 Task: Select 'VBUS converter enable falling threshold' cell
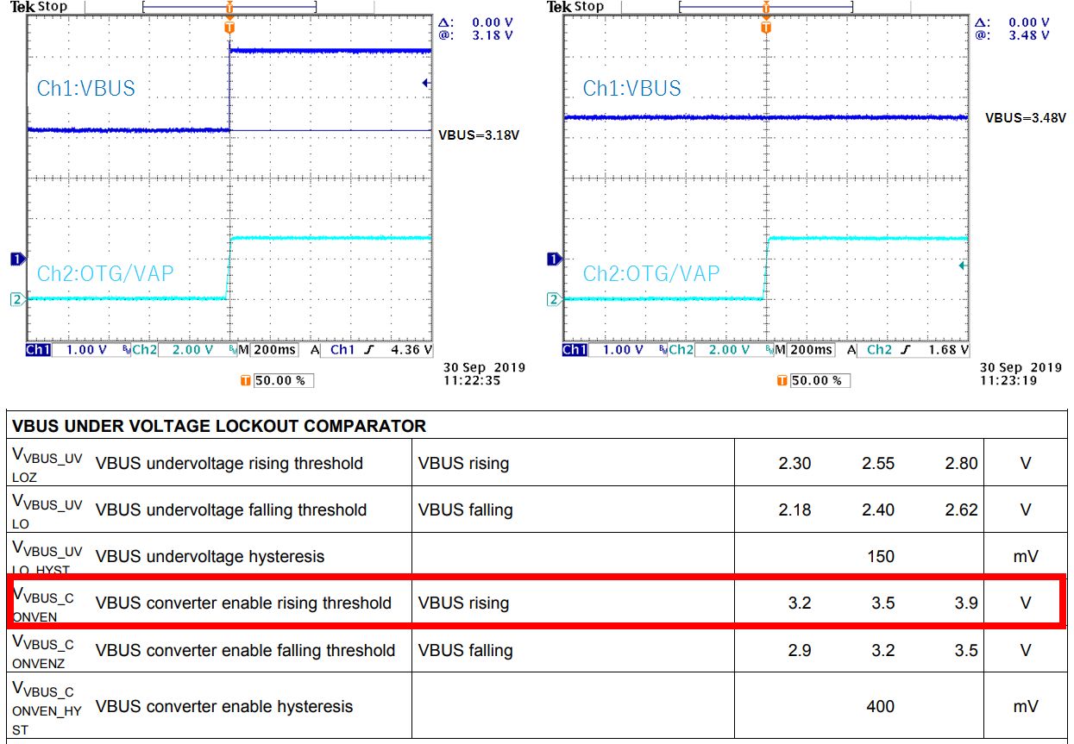pyautogui.click(x=245, y=650)
